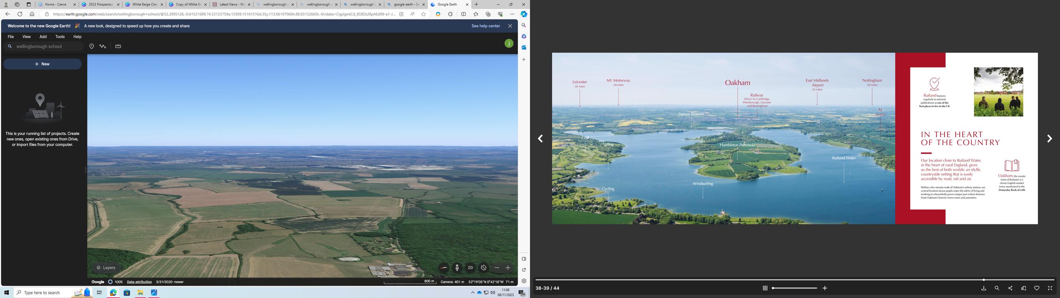This screenshot has height=298, width=1060.
Task: Open the page thumbnails grid view
Action: point(765,288)
